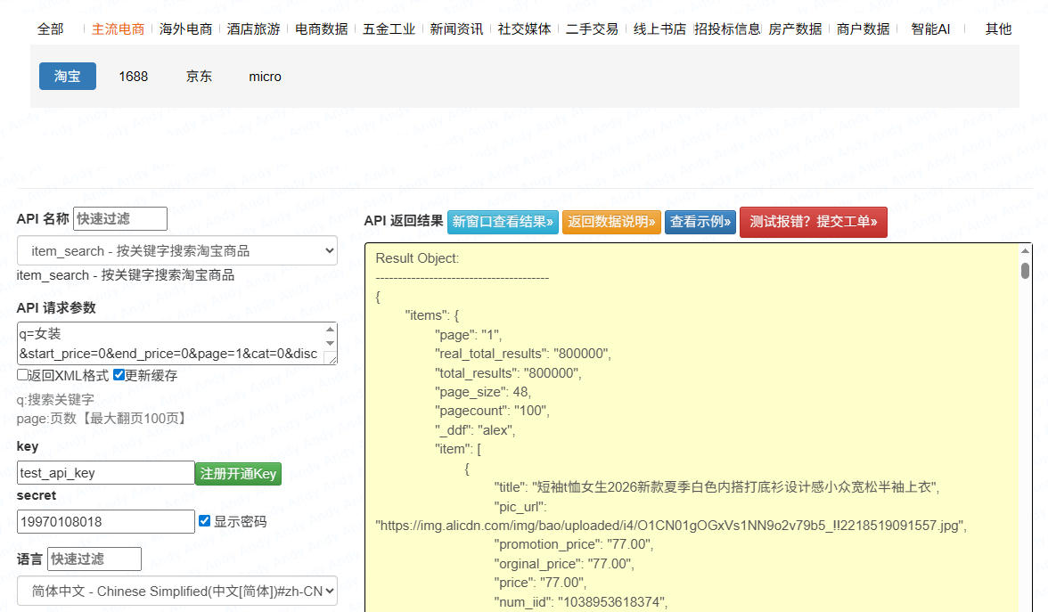Choose the 淘宝 platform button
The image size is (1048, 612).
pos(68,77)
